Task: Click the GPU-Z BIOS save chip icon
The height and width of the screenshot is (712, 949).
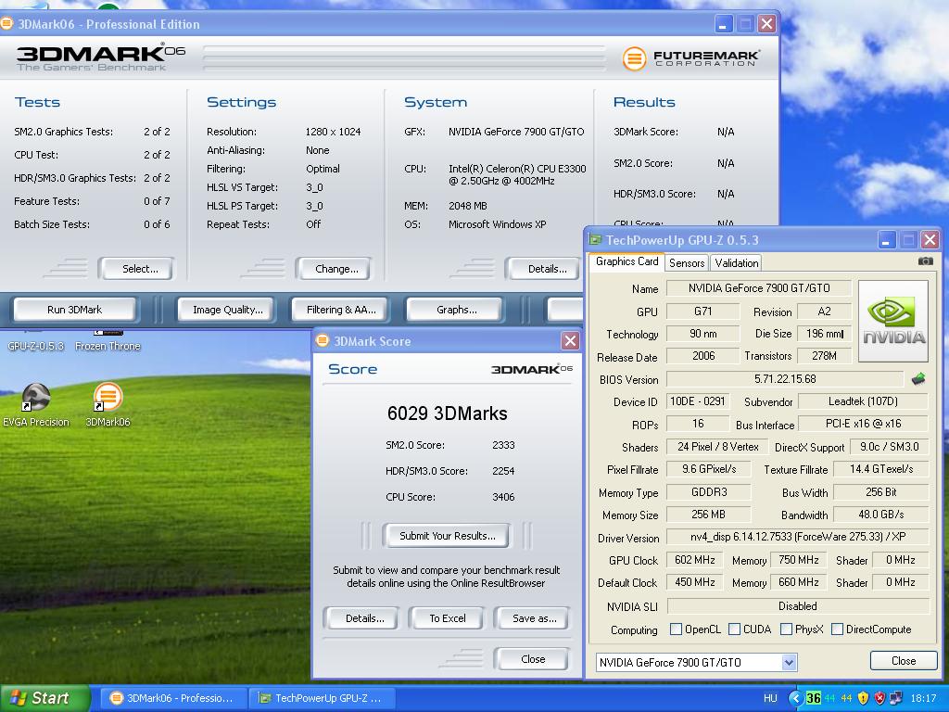Action: (918, 379)
